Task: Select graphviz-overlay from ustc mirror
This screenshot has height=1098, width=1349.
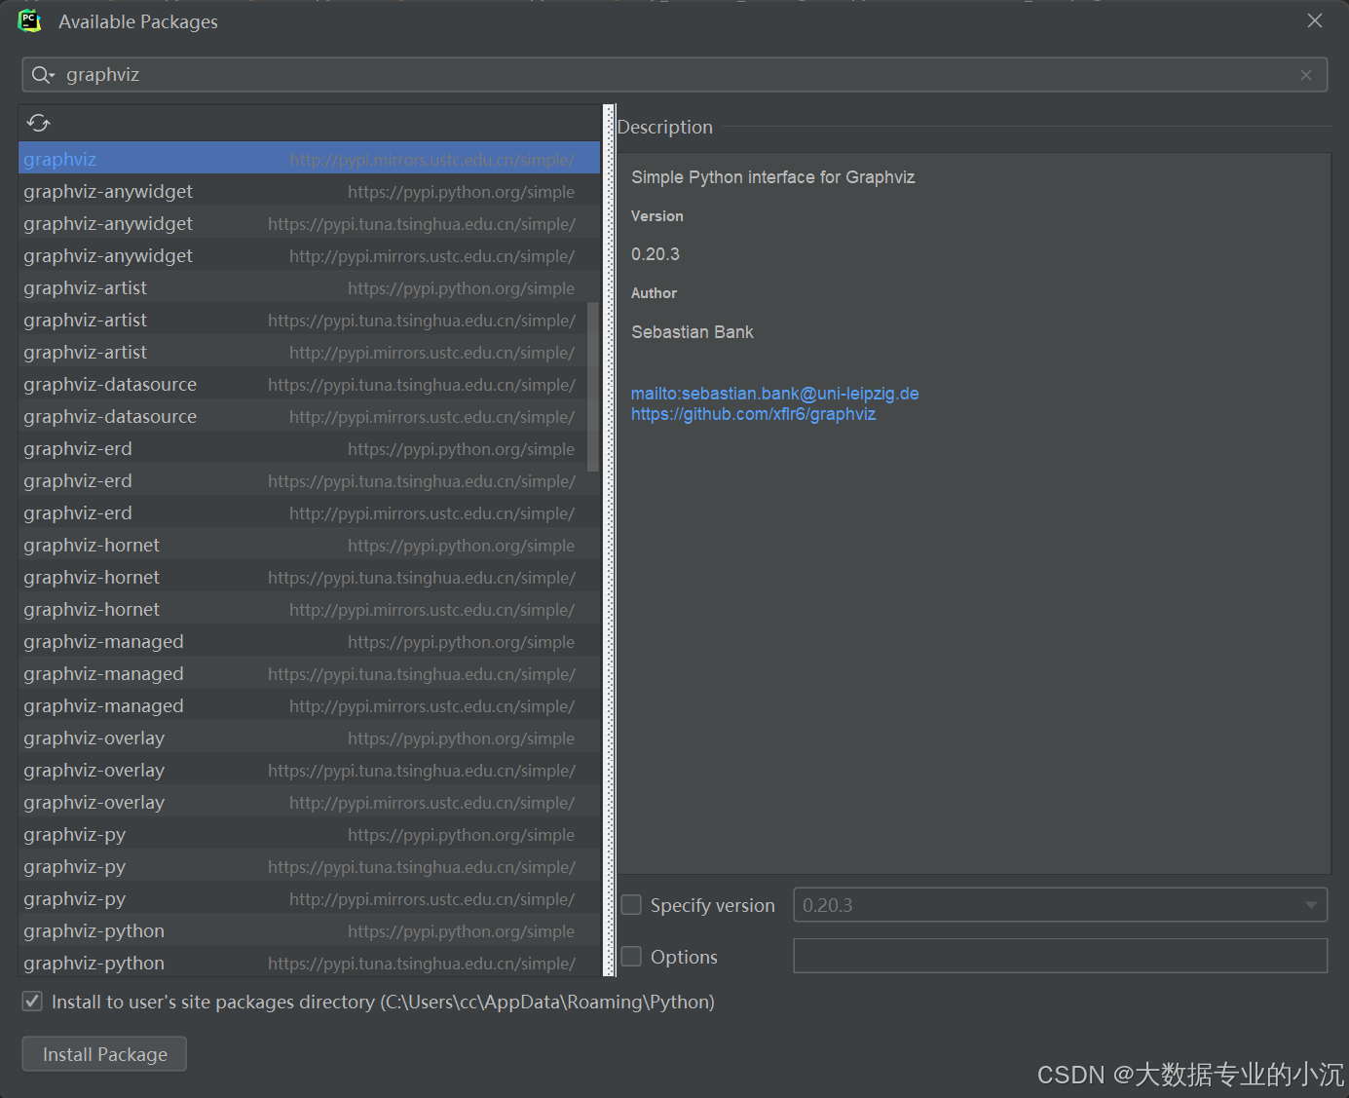Action: coord(309,802)
